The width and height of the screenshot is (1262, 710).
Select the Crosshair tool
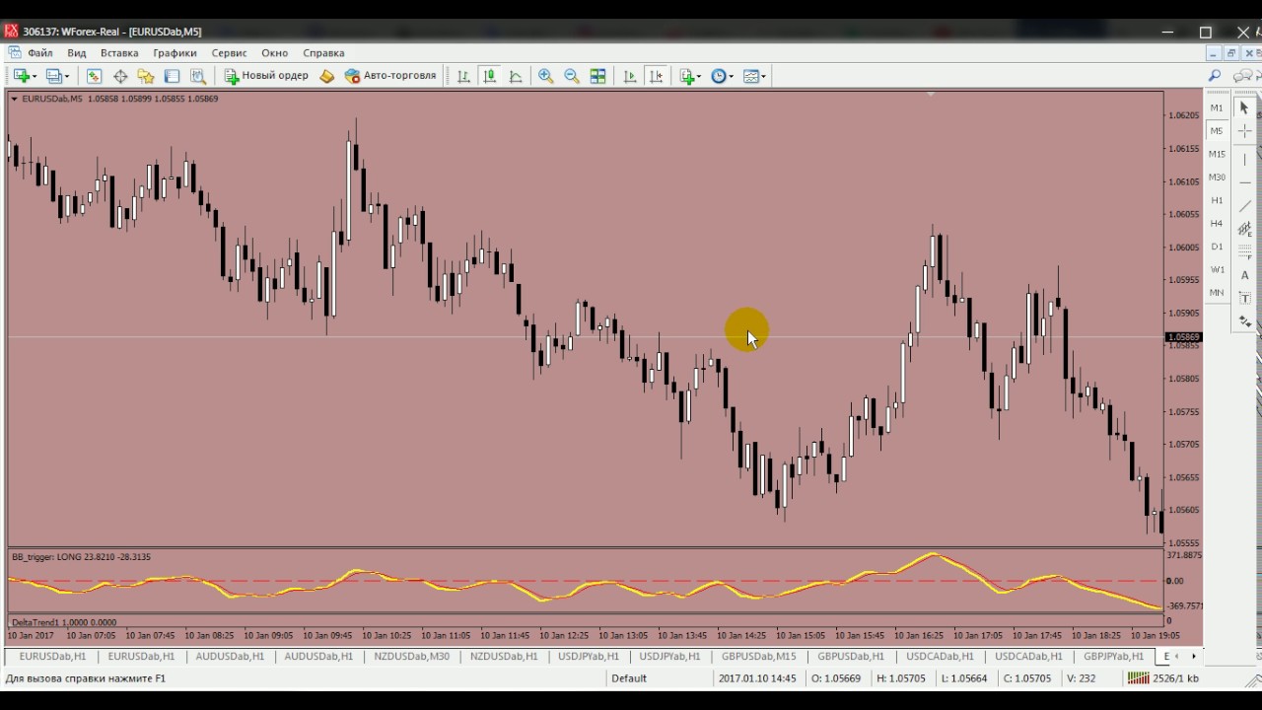pos(1244,131)
